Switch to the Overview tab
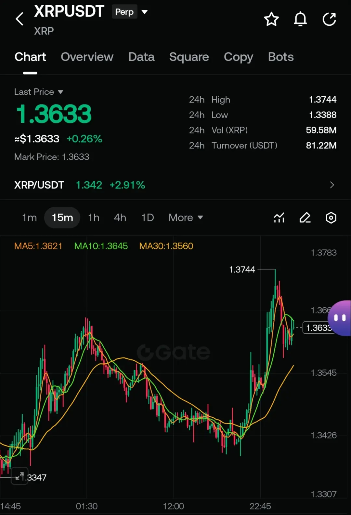This screenshot has height=515, width=351. [x=87, y=57]
